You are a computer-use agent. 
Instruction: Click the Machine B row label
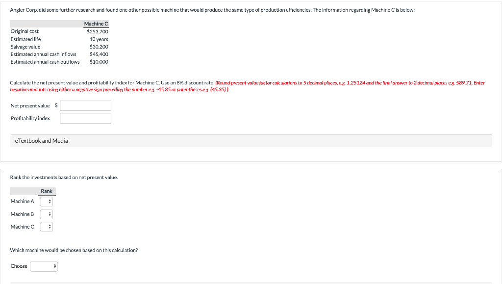23,214
